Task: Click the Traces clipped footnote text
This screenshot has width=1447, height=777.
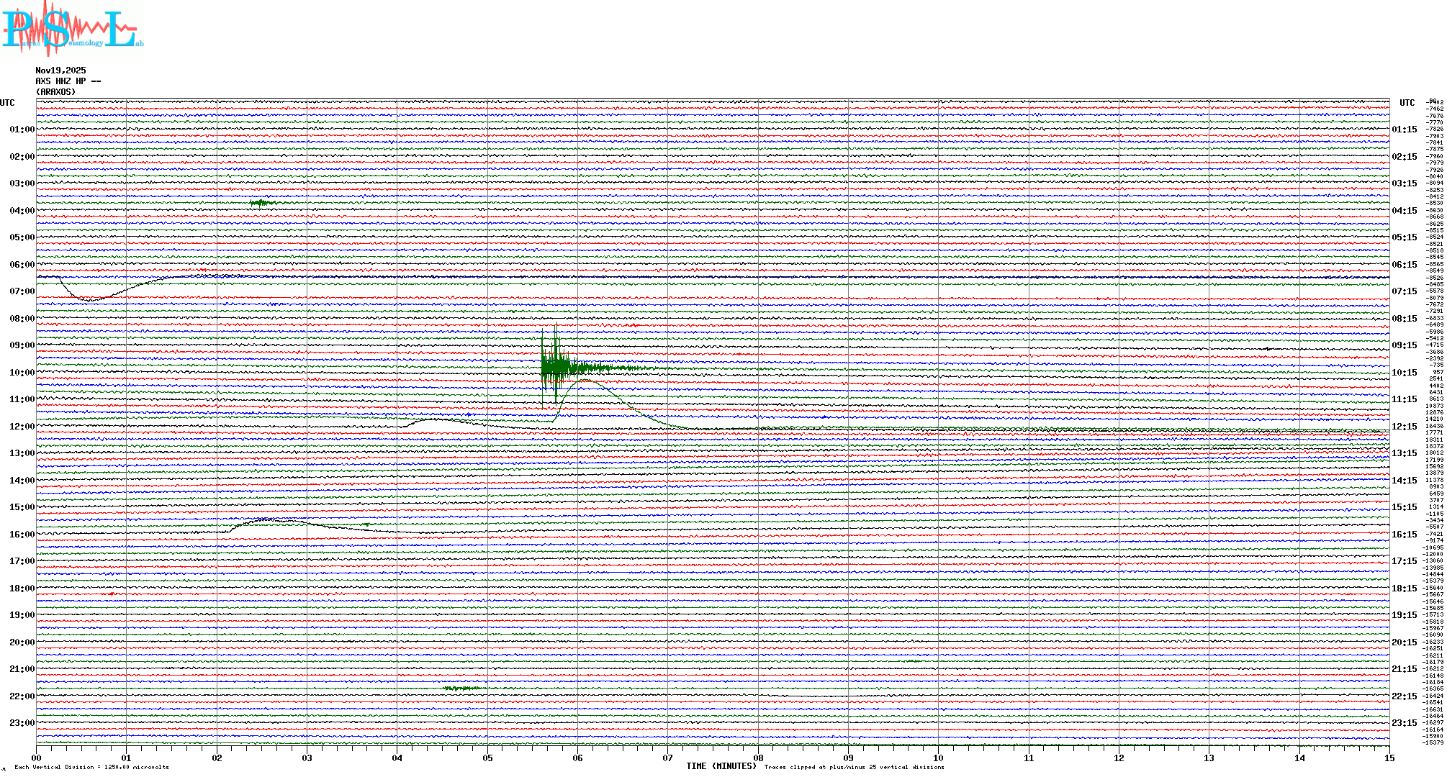Action: [x=854, y=767]
